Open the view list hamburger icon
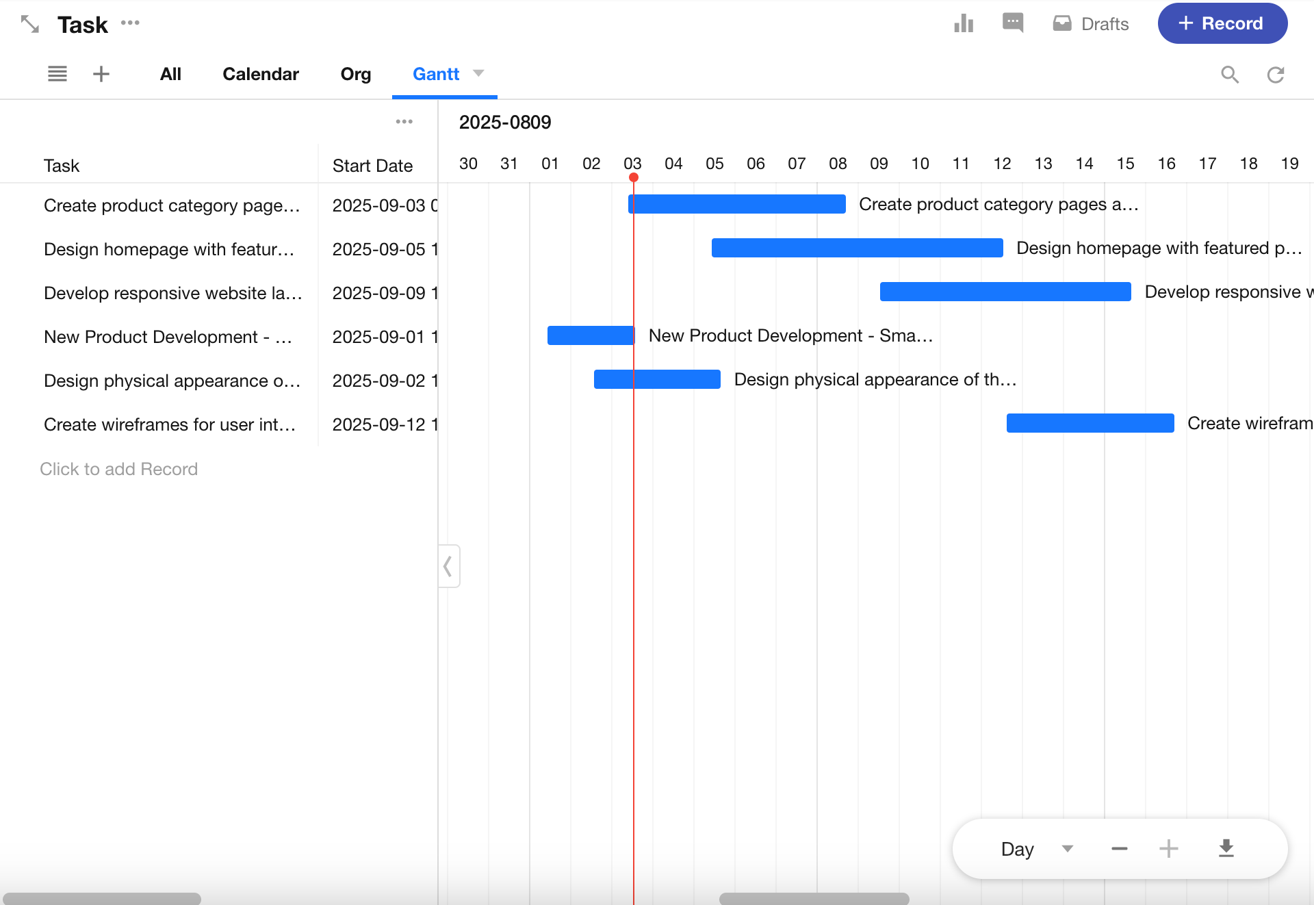 (57, 74)
